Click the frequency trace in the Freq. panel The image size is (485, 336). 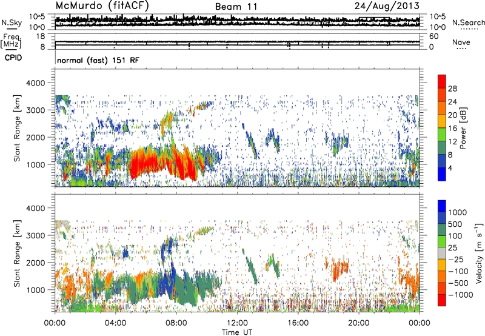pos(237,42)
